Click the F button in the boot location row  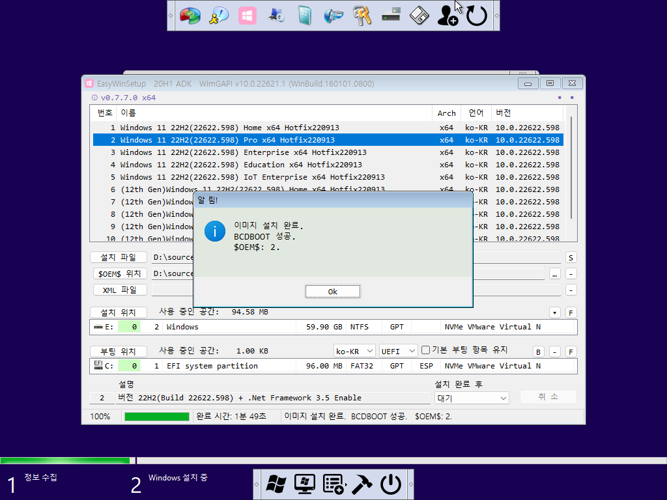(571, 352)
